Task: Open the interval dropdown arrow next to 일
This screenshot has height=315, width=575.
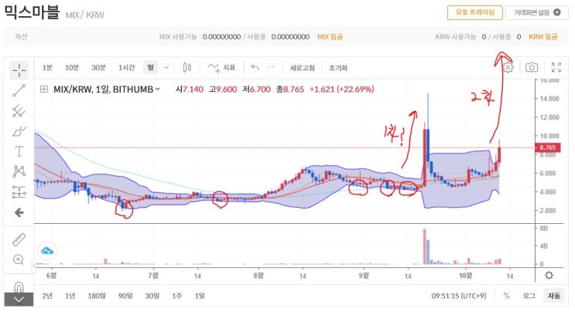Action: pos(166,68)
